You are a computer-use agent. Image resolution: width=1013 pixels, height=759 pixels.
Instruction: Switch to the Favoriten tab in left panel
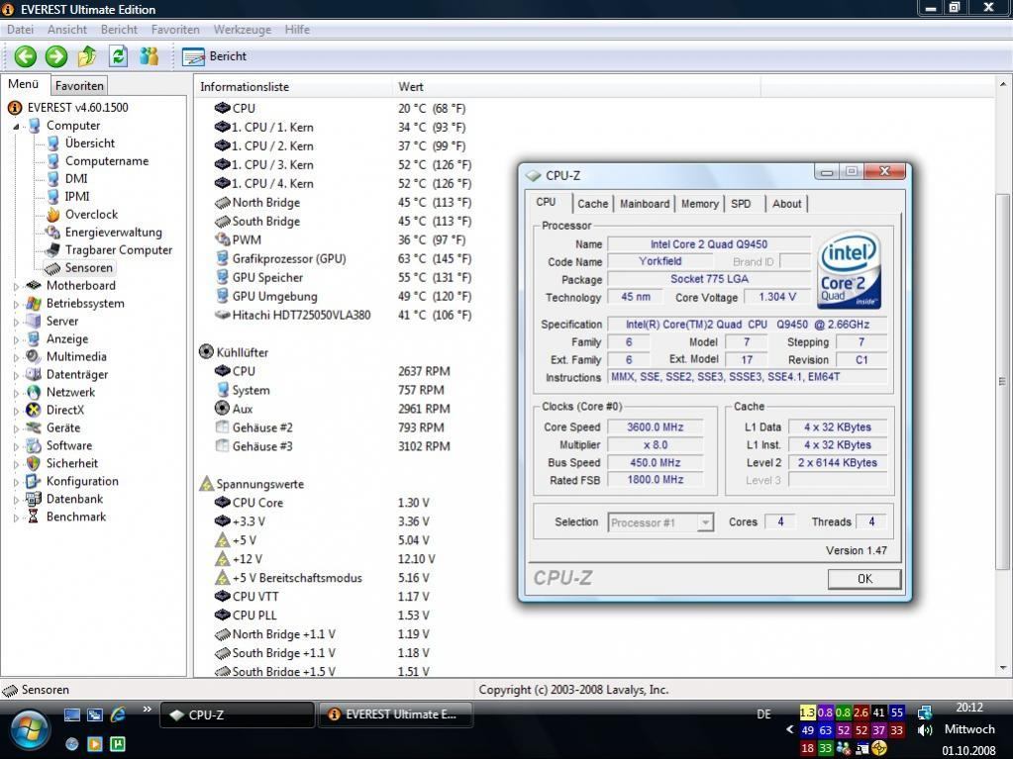coord(79,86)
